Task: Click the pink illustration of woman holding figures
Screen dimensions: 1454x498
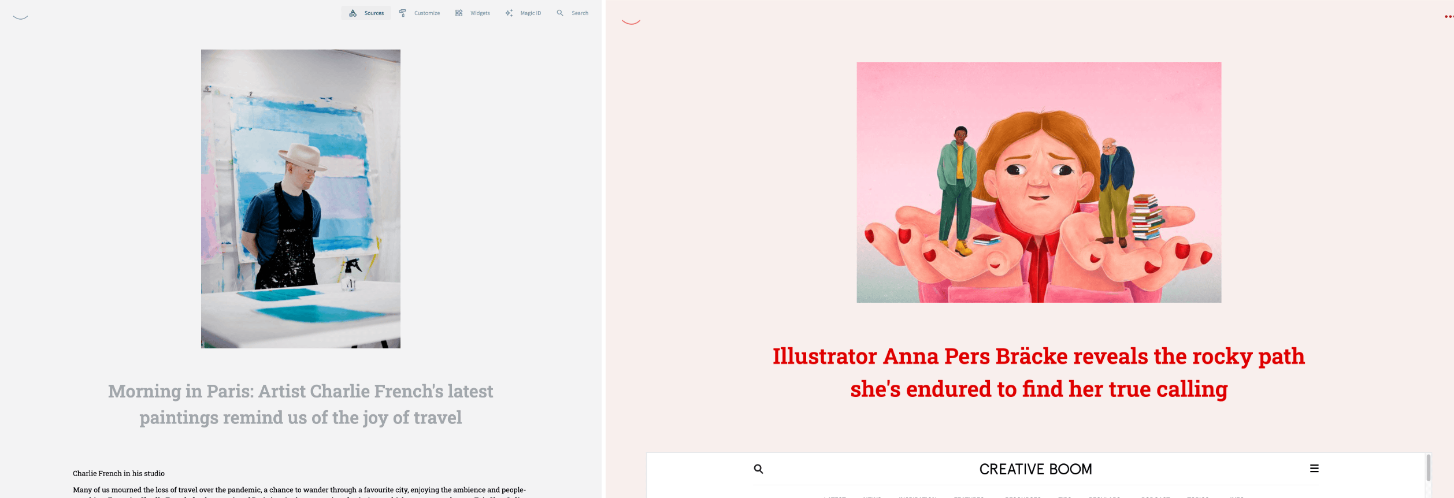Action: pos(1038,182)
